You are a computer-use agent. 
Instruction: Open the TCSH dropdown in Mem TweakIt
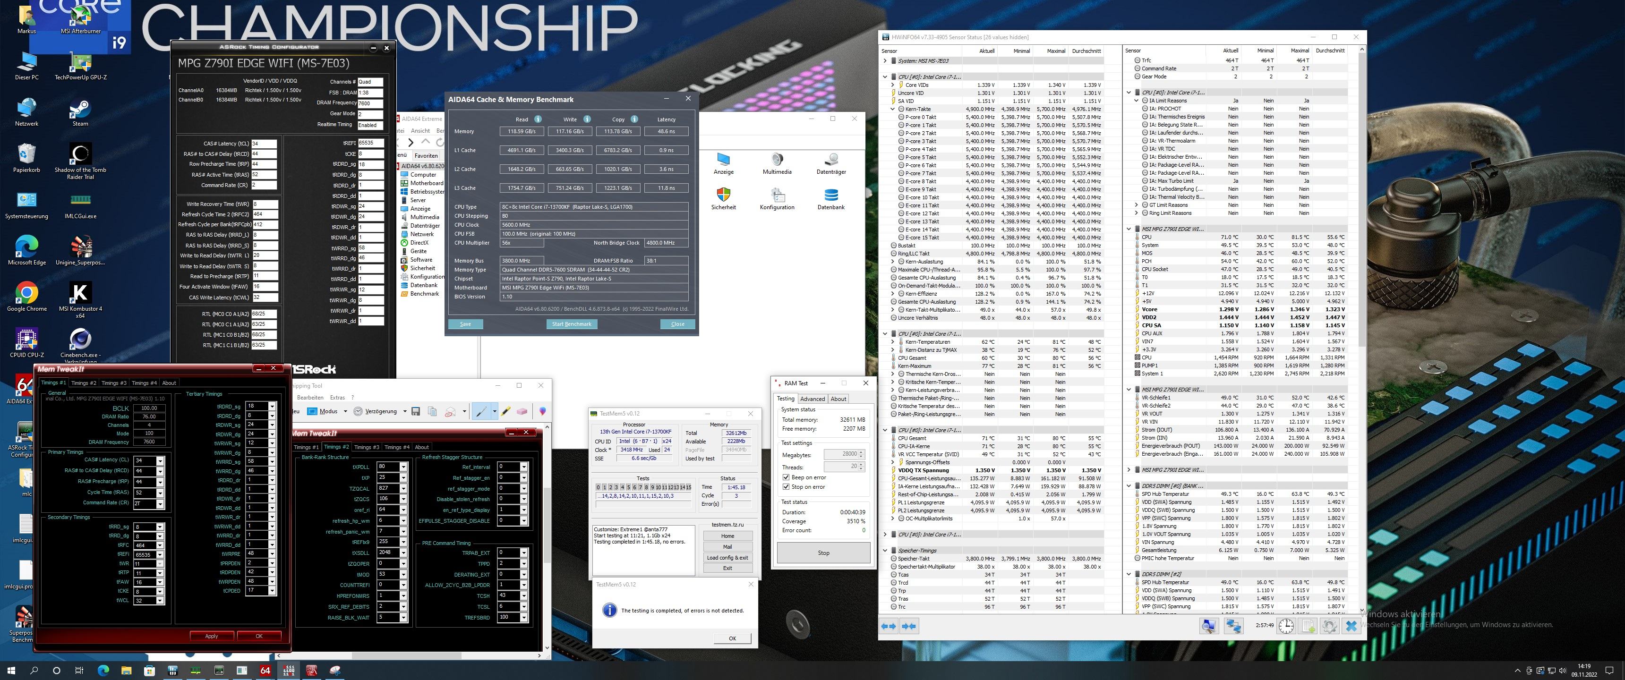tap(523, 595)
